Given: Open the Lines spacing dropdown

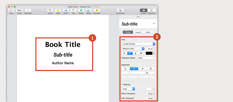Looking at the screenshot, I should pos(128,89).
